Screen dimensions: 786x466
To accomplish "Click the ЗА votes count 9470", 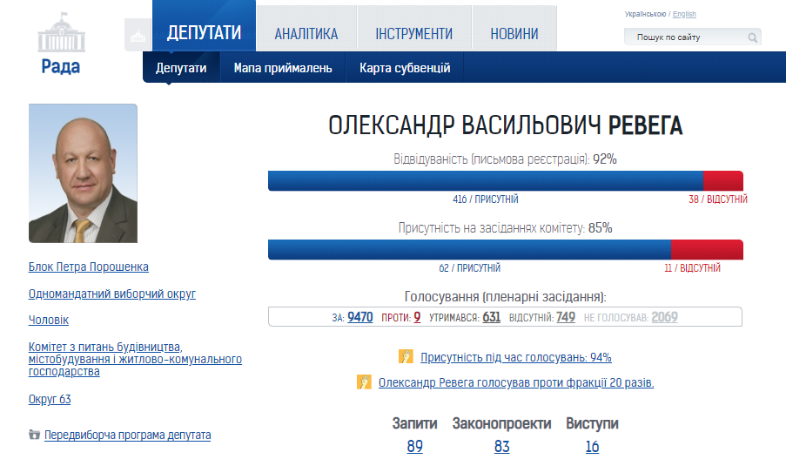I will click(359, 317).
